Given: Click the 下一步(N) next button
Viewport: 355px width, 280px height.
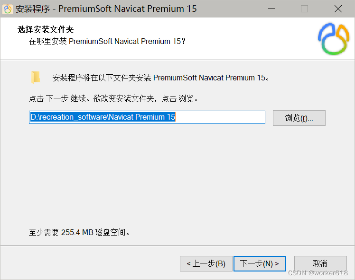Looking at the screenshot, I should click(260, 263).
